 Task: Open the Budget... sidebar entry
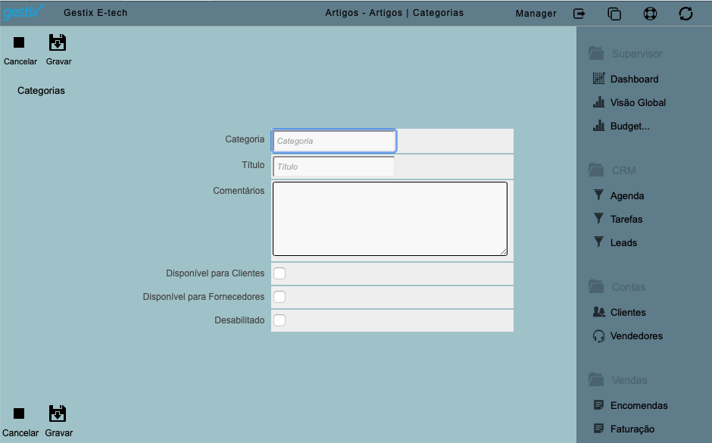629,126
